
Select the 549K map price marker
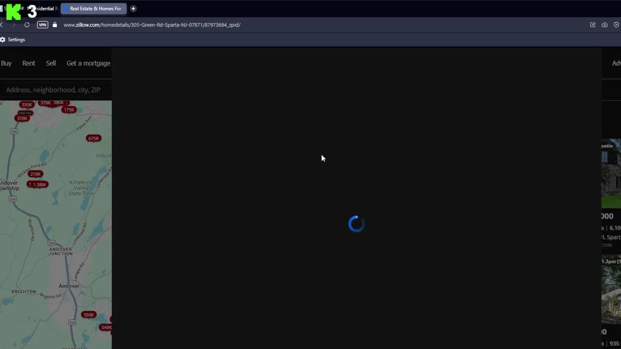coord(106,328)
